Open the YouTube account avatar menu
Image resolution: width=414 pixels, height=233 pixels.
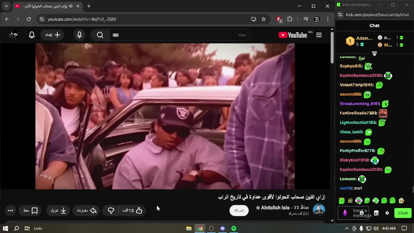(14, 35)
